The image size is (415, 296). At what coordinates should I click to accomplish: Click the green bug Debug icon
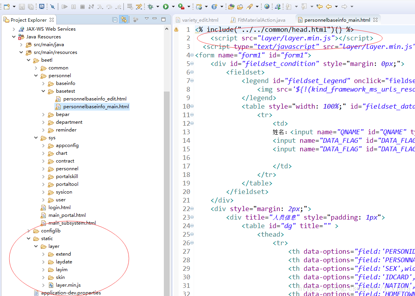(151, 6)
